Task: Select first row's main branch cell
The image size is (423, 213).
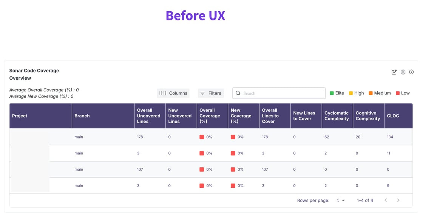Action: coord(79,137)
